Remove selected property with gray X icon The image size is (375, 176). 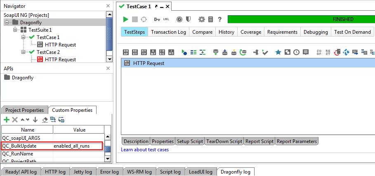click(x=15, y=120)
